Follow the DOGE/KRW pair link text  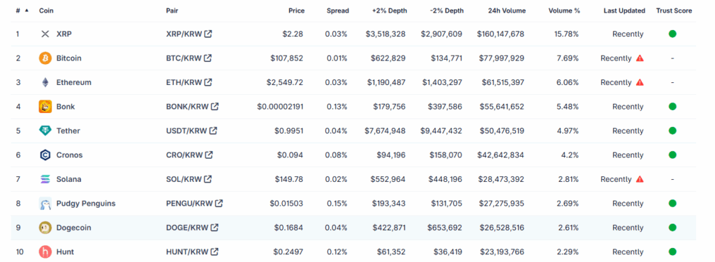[x=187, y=227]
